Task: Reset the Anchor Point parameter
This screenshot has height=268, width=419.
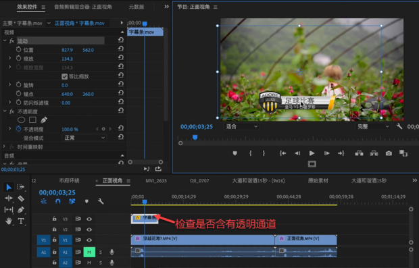Action: click(121, 93)
